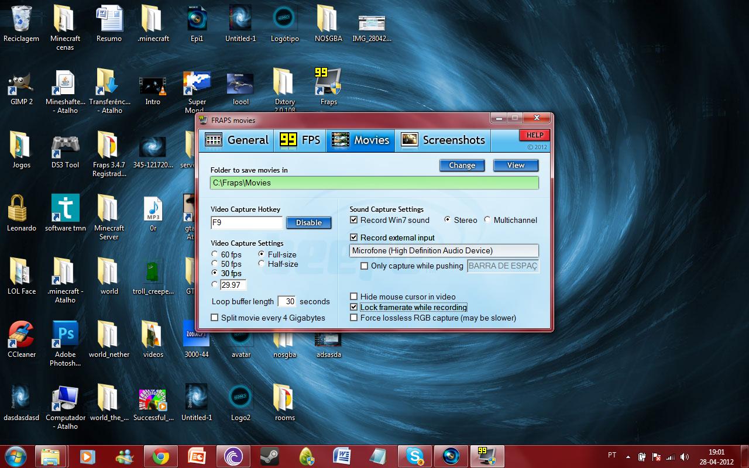Launch Steam from the taskbar
The image size is (749, 468).
[x=270, y=455]
